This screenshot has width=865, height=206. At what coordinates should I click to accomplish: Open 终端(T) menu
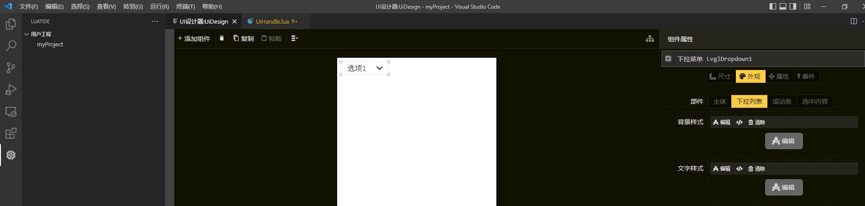point(185,6)
